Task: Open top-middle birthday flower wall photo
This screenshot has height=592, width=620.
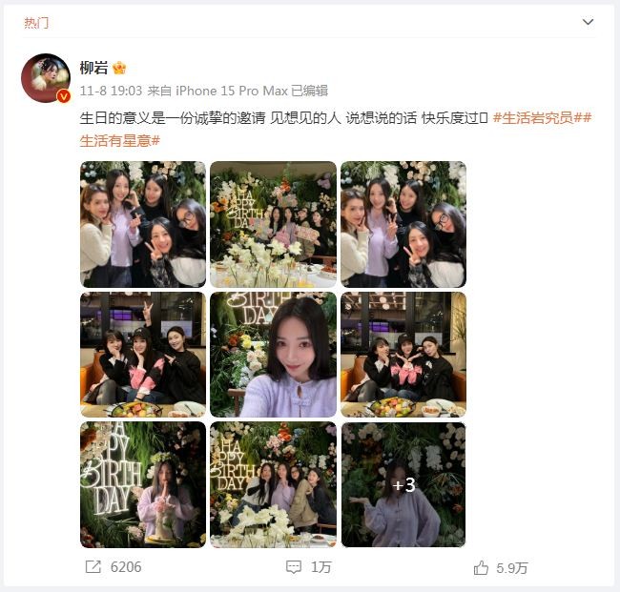Action: tap(273, 224)
